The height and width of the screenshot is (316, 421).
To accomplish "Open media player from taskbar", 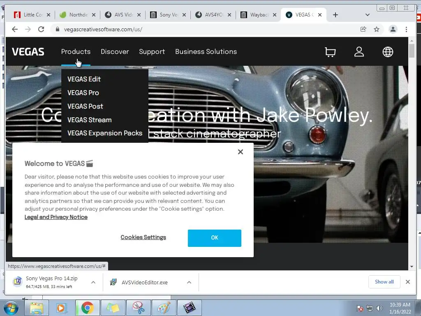I will [x=62, y=308].
